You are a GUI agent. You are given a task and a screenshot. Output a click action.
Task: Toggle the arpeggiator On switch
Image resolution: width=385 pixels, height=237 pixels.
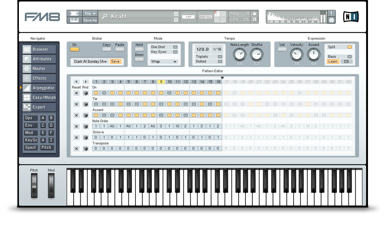point(74,49)
